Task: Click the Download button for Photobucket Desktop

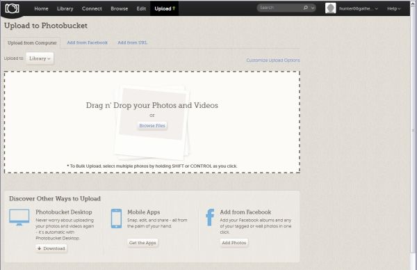Action: tap(51, 248)
